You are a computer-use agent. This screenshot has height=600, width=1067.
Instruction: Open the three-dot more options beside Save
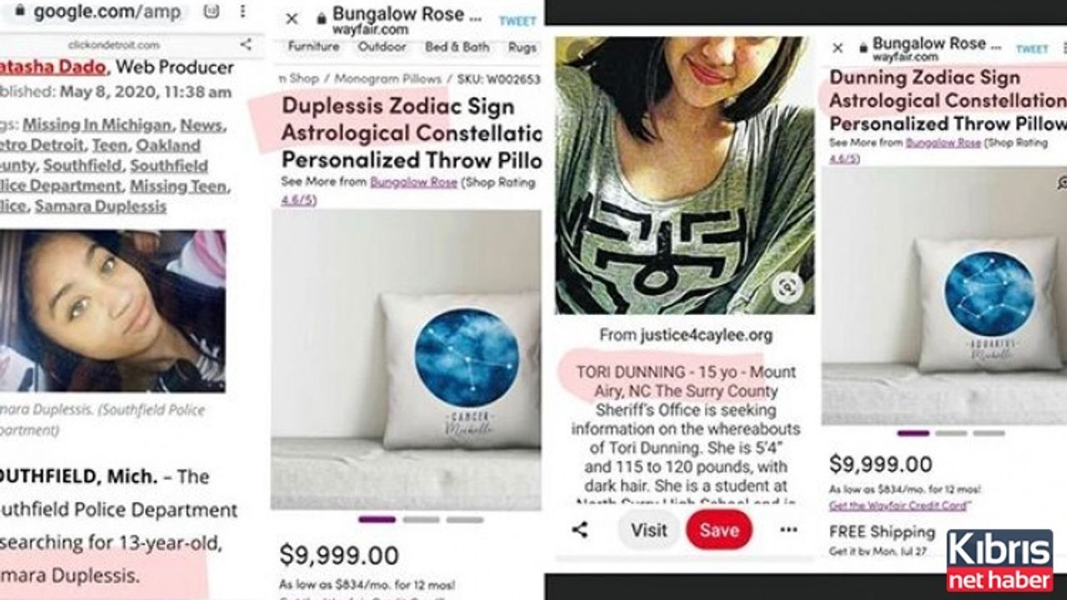point(788,530)
